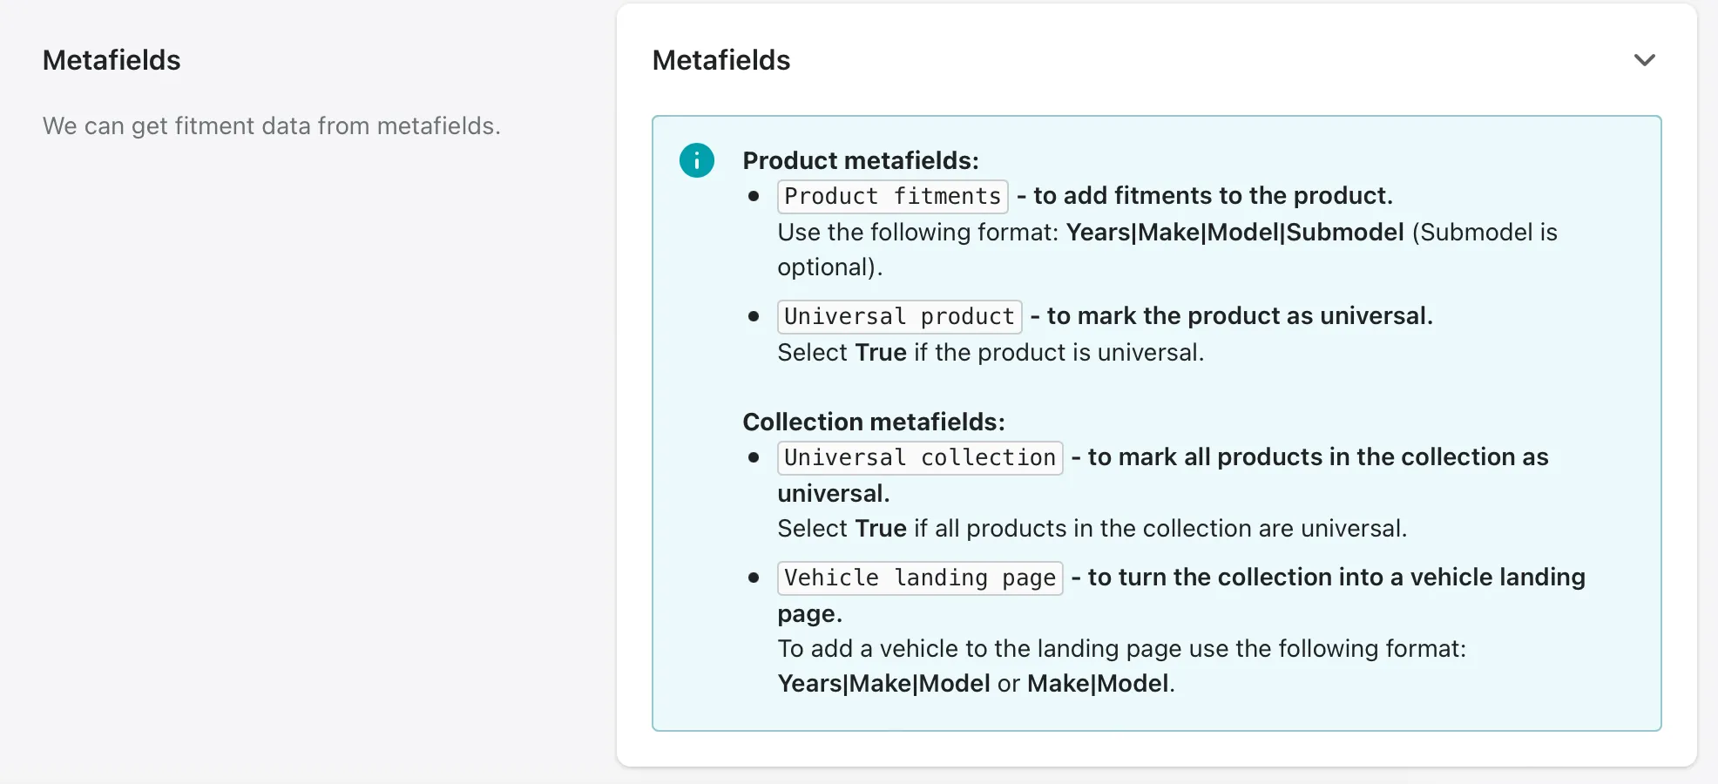1718x784 pixels.
Task: Click the bullet beside Product fitments entry
Action: (753, 196)
